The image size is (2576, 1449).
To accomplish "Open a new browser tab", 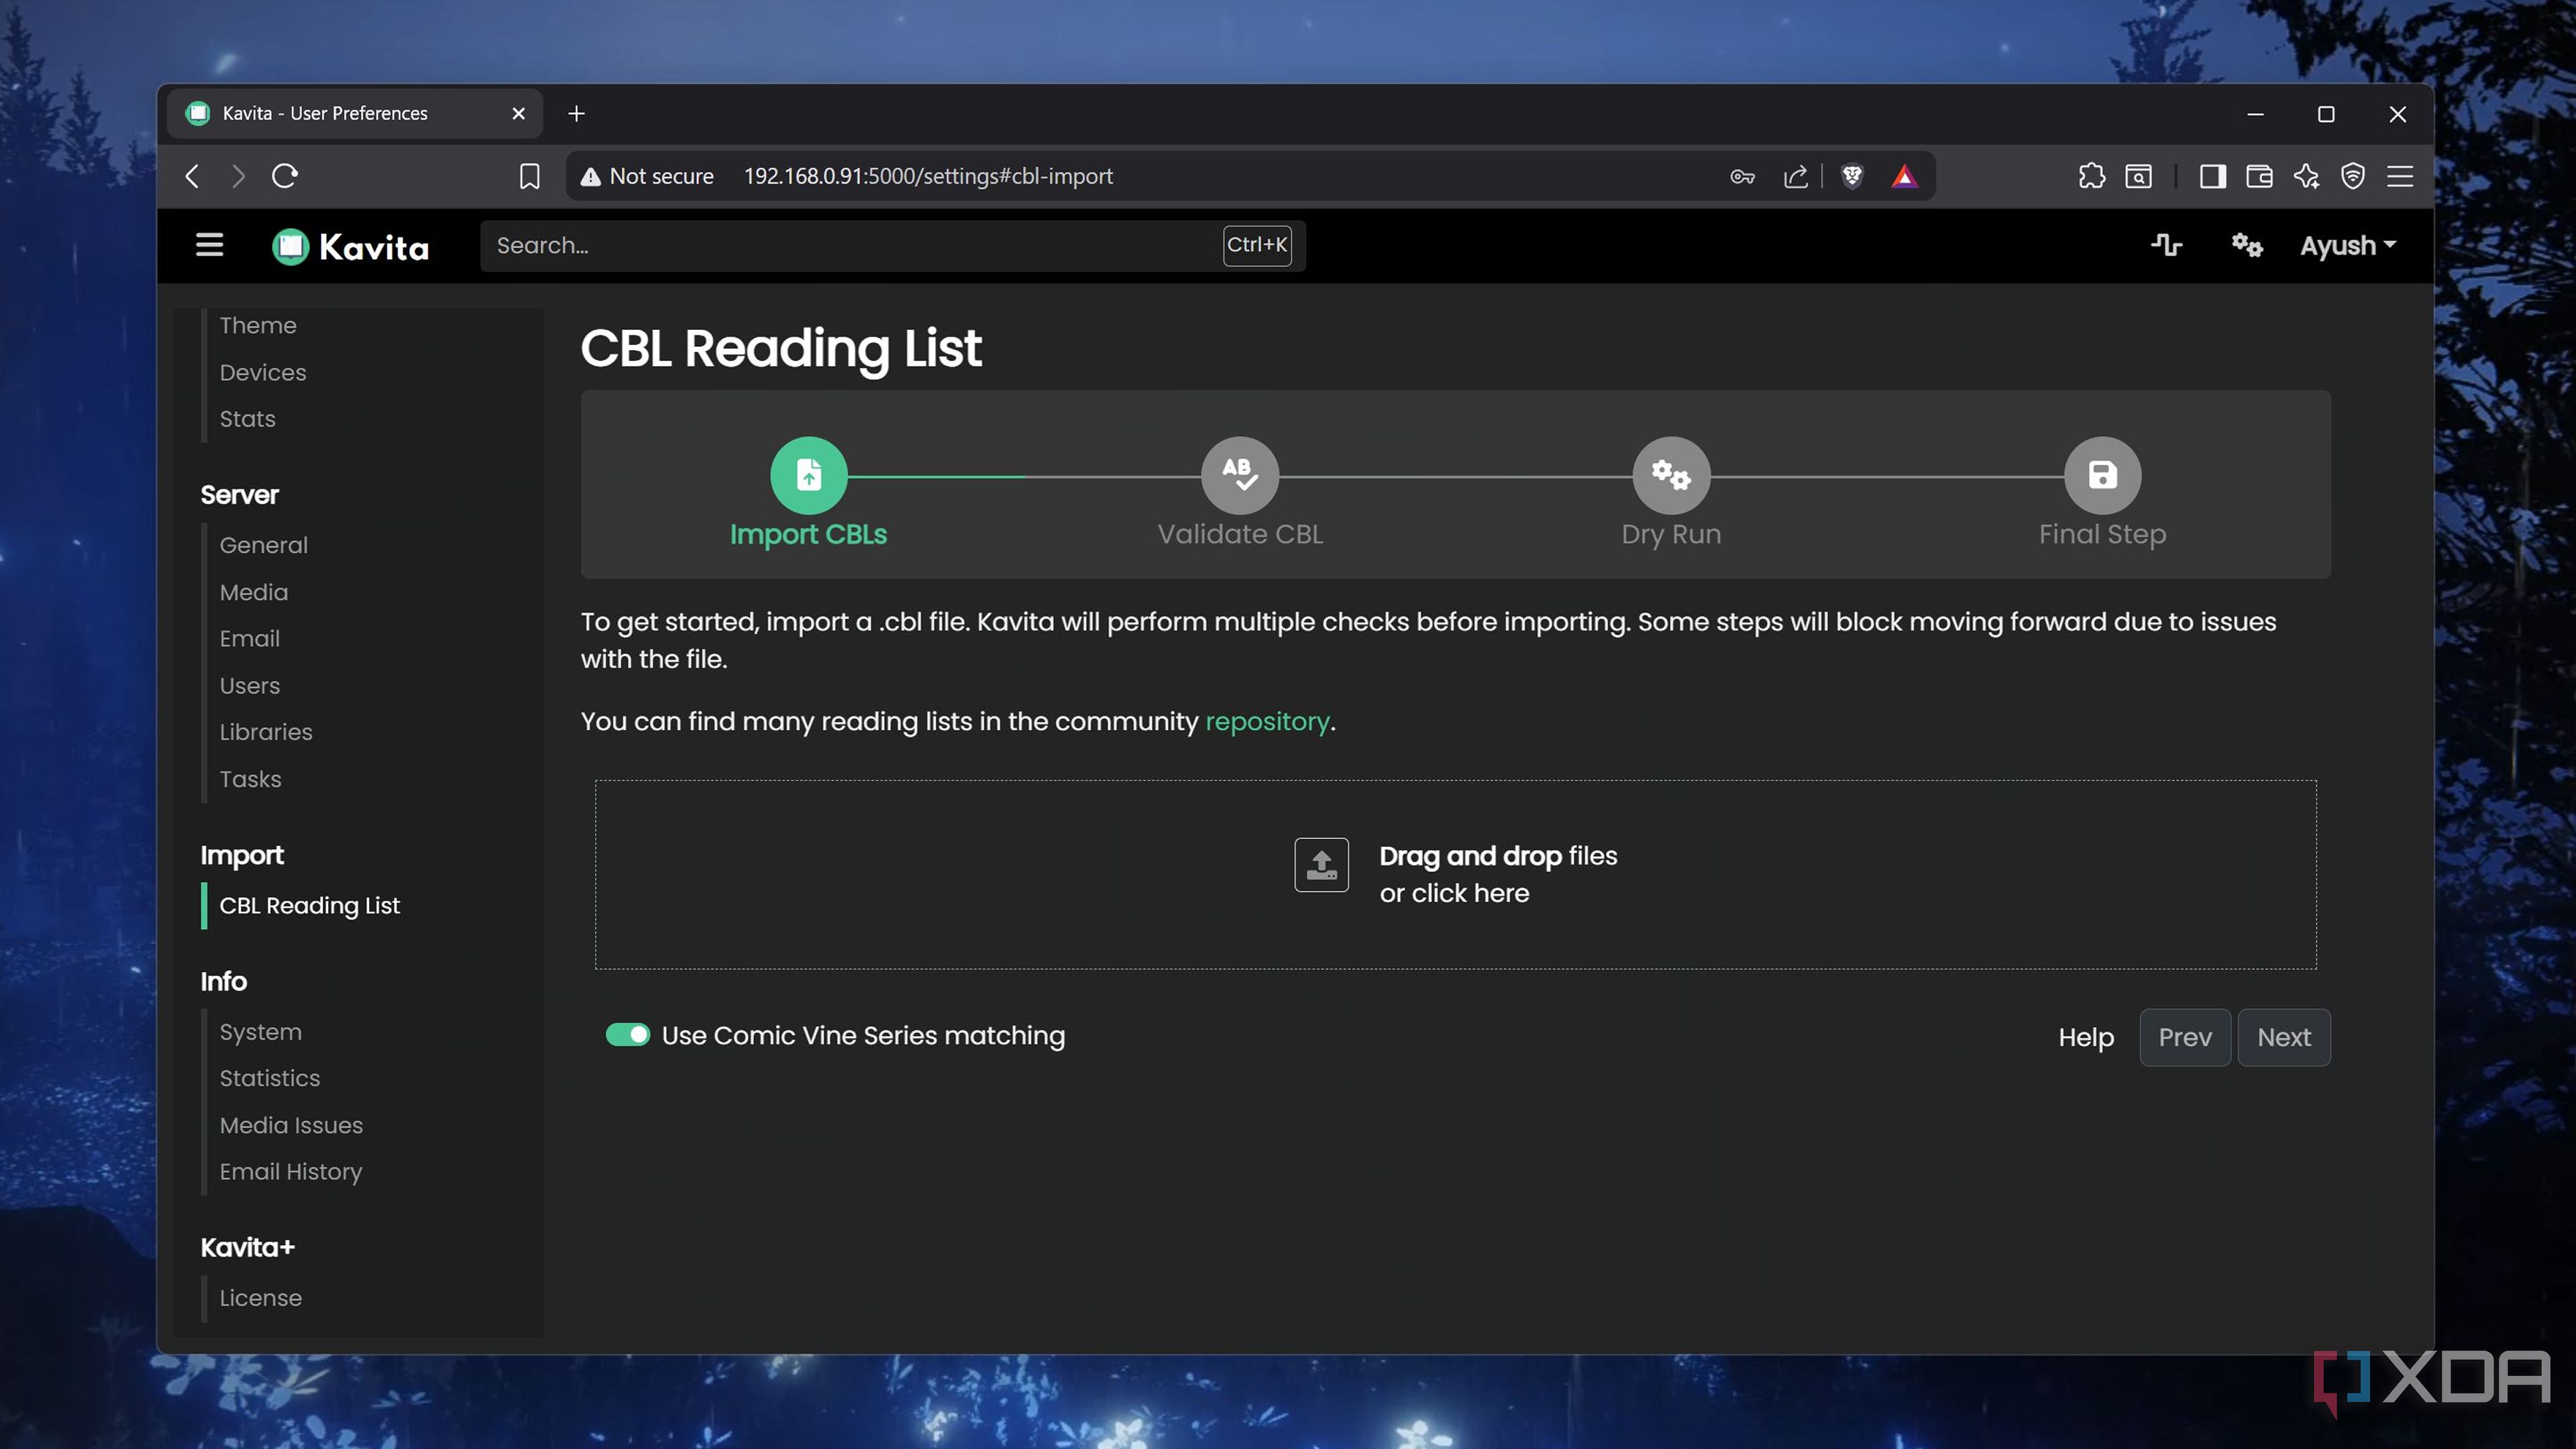I will [576, 113].
